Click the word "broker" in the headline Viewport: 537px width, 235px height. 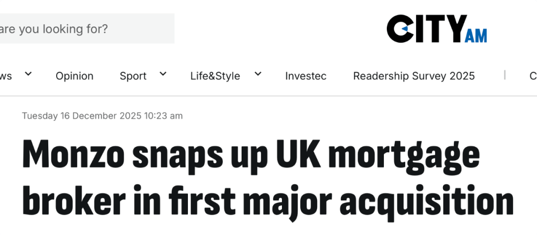74,202
